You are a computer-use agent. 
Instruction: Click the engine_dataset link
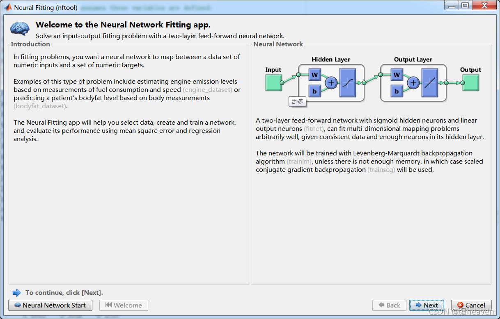coord(207,89)
